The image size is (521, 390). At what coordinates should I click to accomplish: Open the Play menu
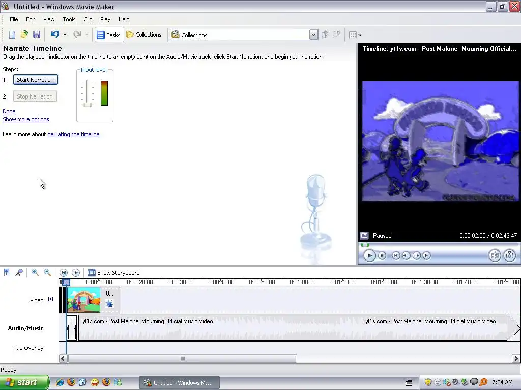105,19
